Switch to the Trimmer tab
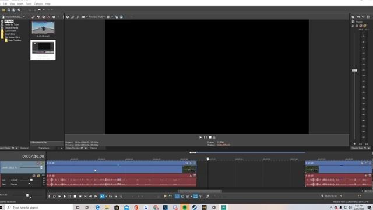 [93, 148]
